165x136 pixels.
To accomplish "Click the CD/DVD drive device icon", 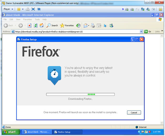I will tap(137, 9).
